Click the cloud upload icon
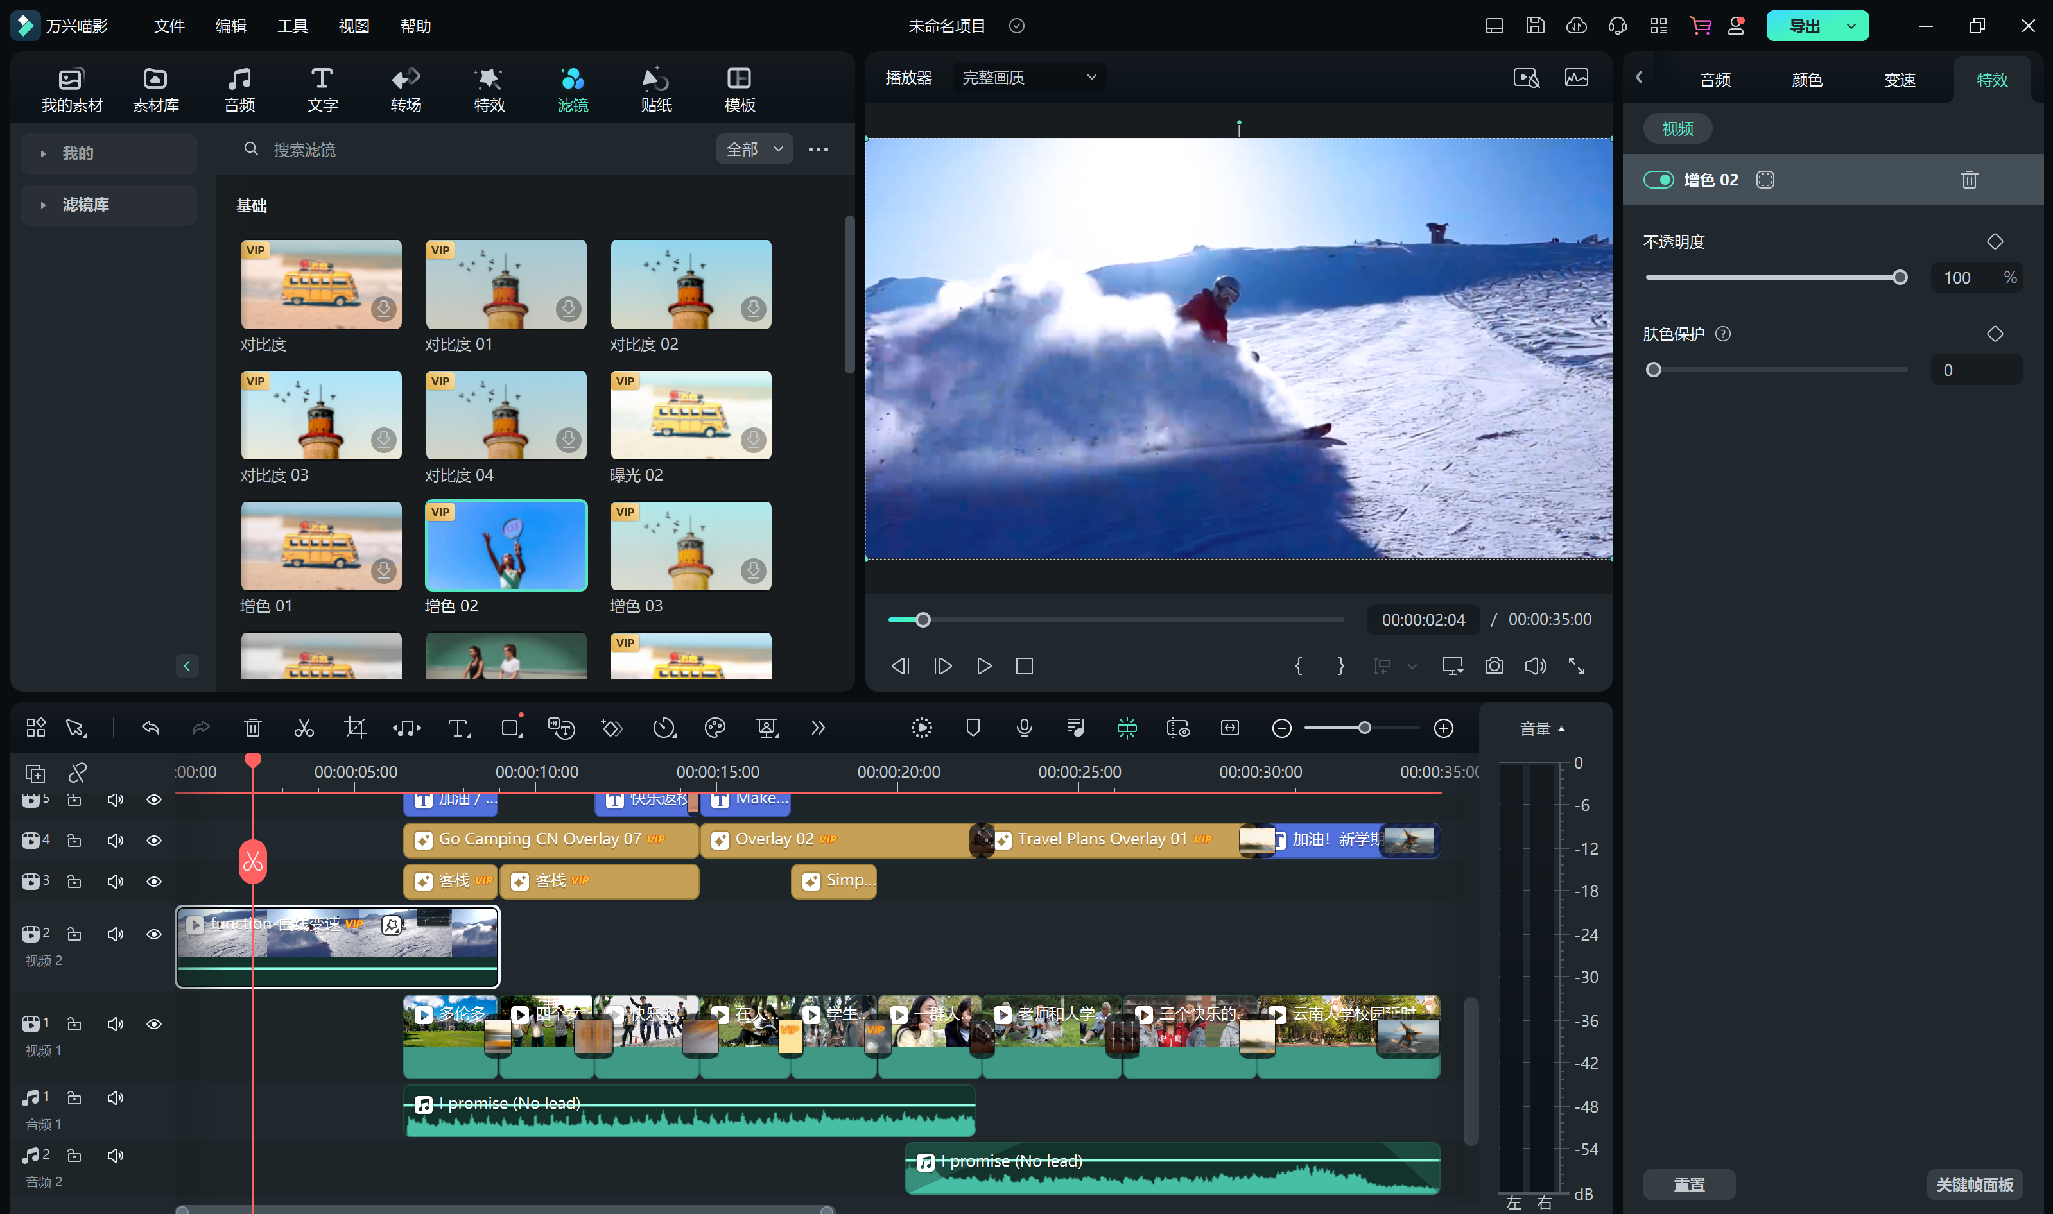The width and height of the screenshot is (2053, 1214). (1577, 26)
